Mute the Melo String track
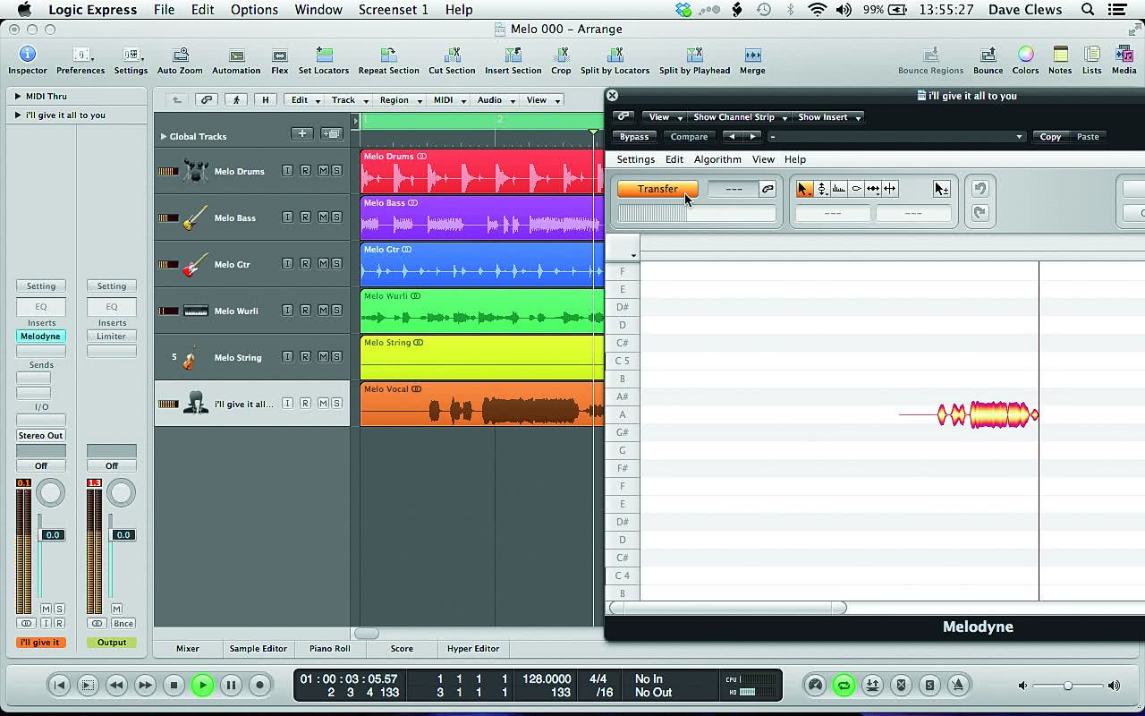The image size is (1145, 716). 323,357
